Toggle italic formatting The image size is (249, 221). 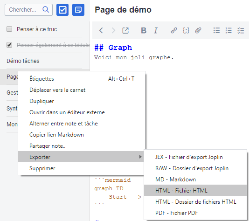pos(156,30)
